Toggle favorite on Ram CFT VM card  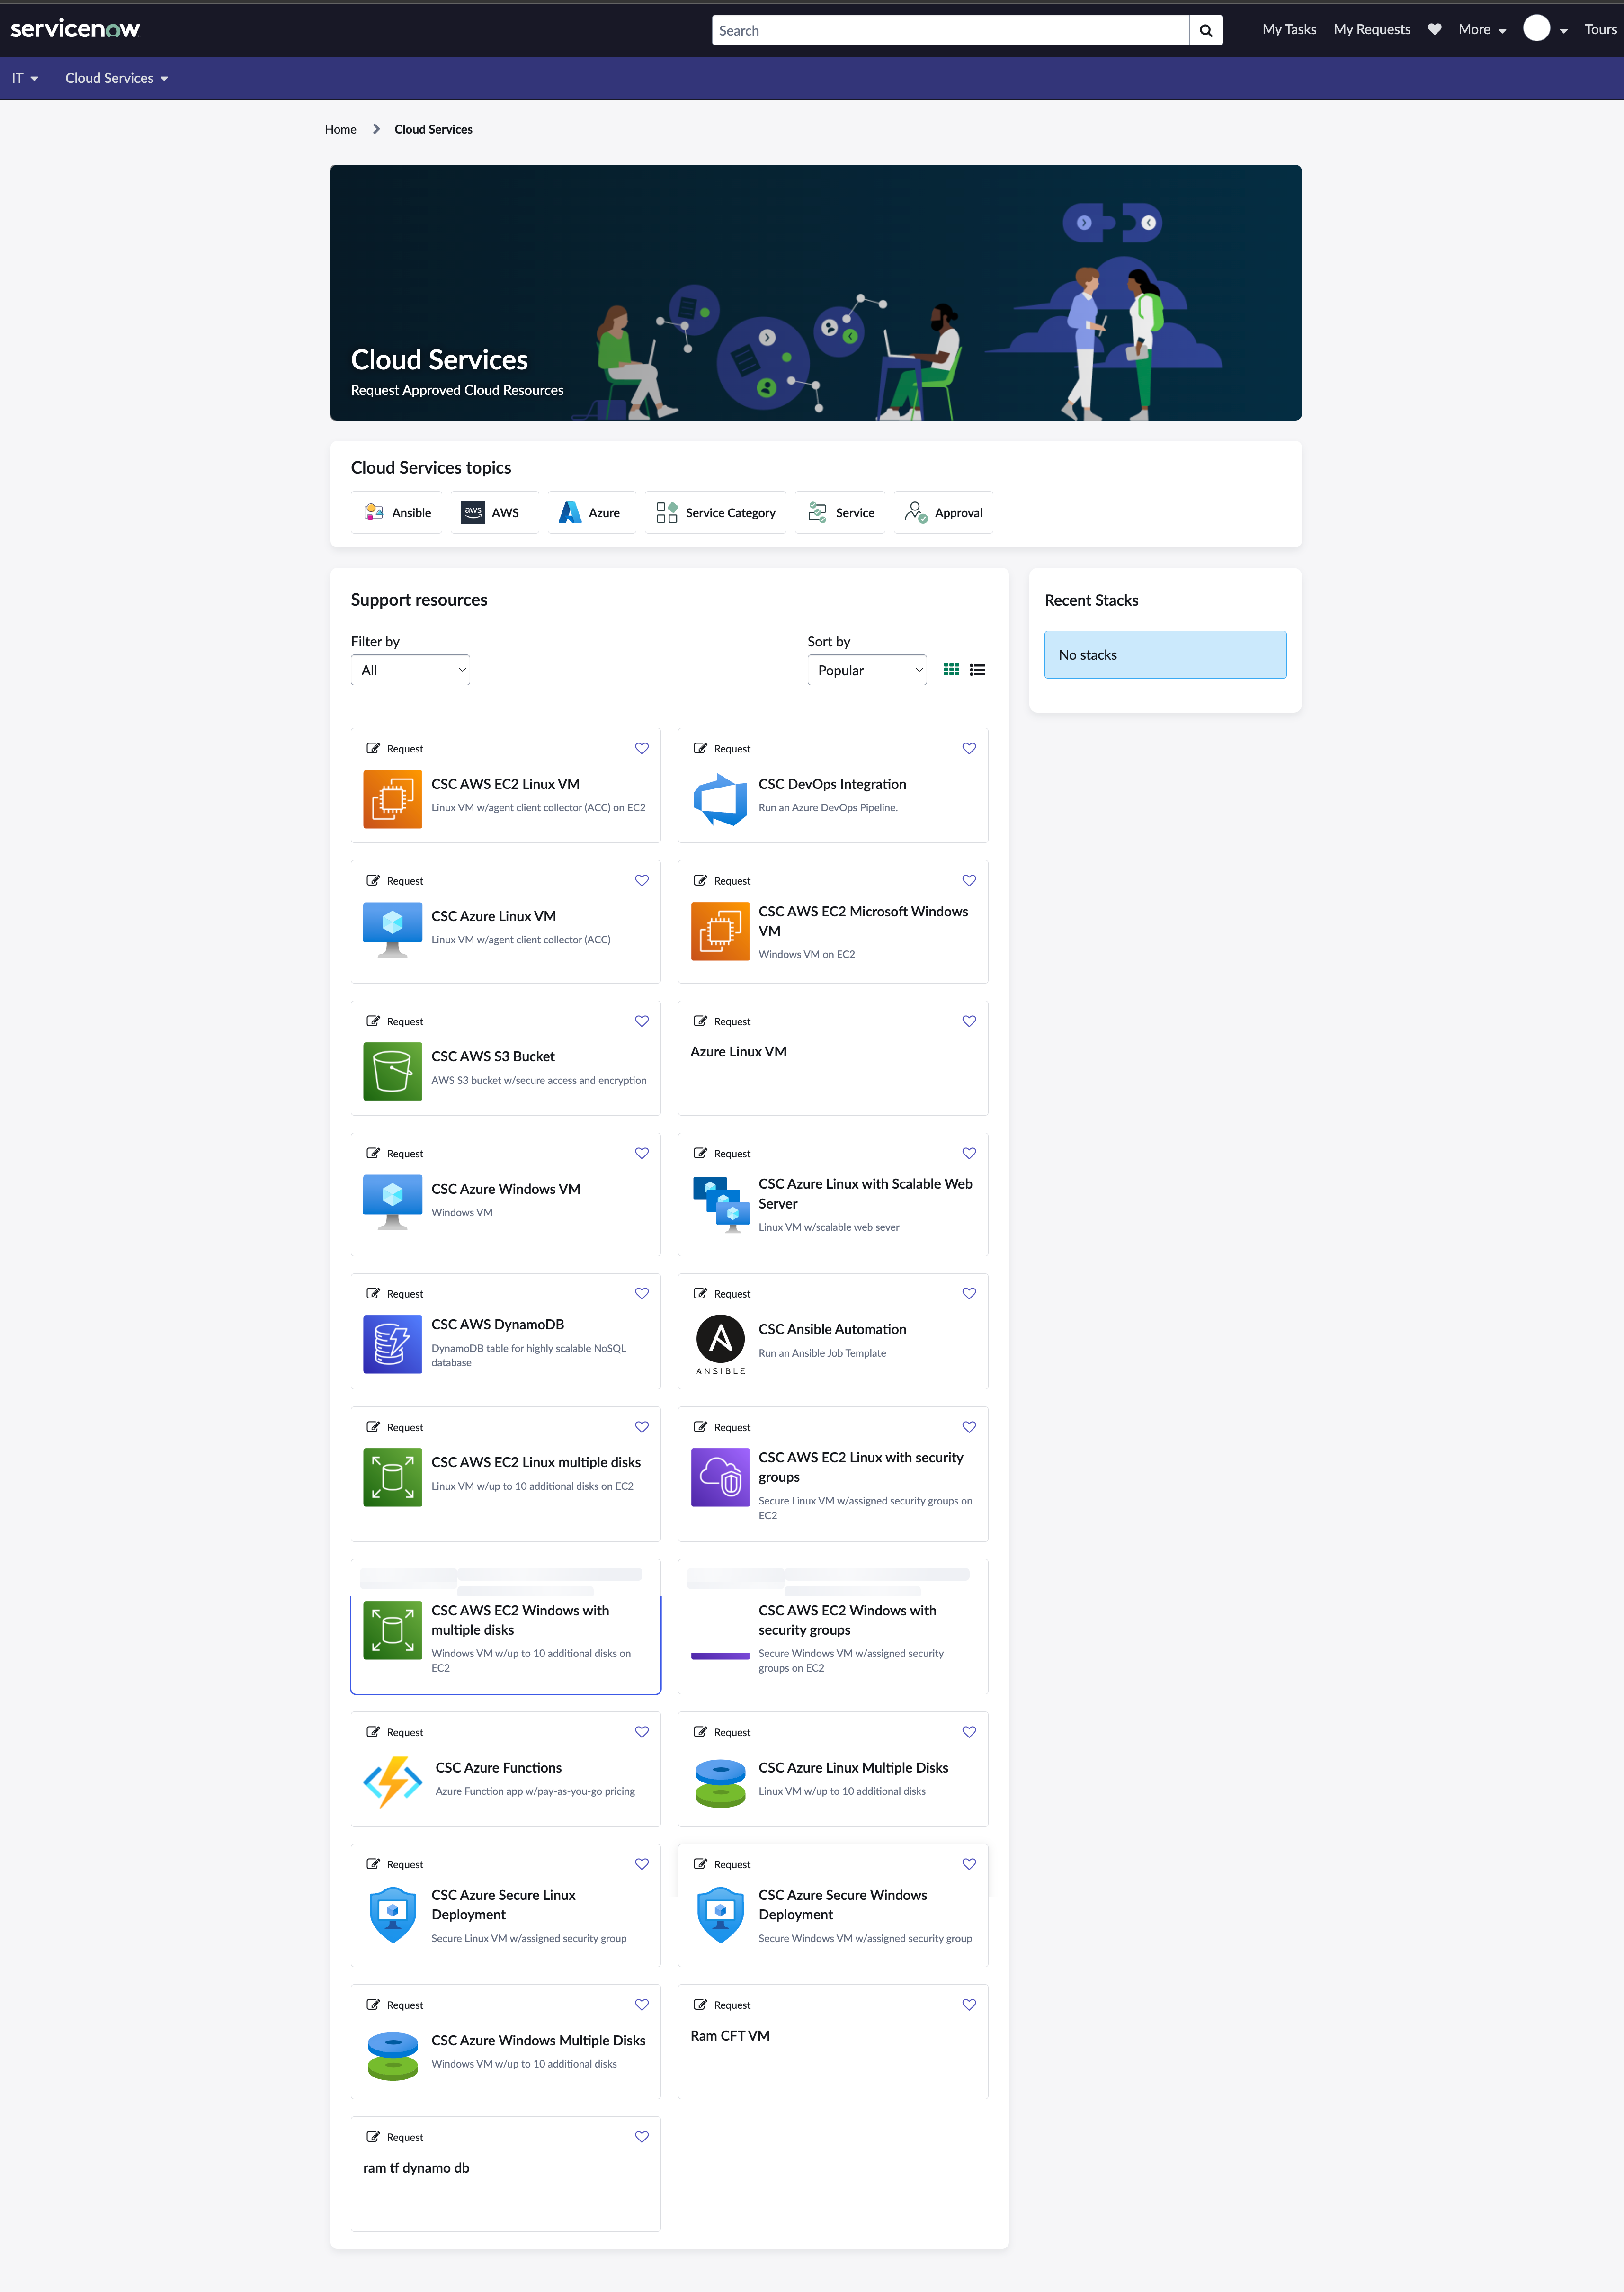tap(969, 2004)
